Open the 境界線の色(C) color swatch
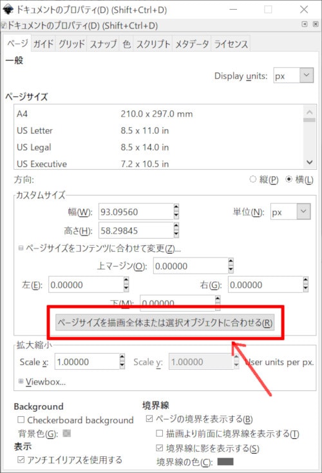This screenshot has width=322, height=473. (225, 461)
